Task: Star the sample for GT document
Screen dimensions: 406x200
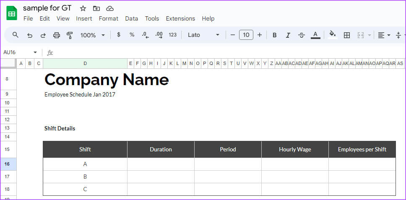Action: pos(83,8)
